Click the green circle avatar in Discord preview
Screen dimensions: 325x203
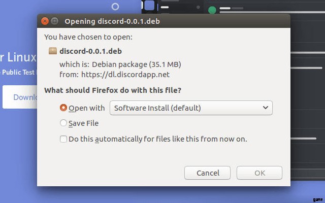(x=212, y=10)
